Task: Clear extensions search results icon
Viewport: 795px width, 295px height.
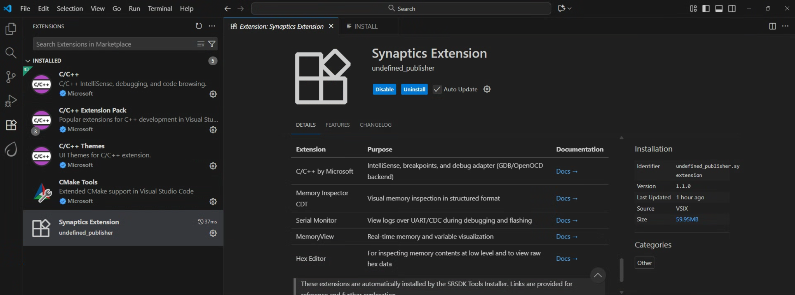Action: (x=201, y=44)
